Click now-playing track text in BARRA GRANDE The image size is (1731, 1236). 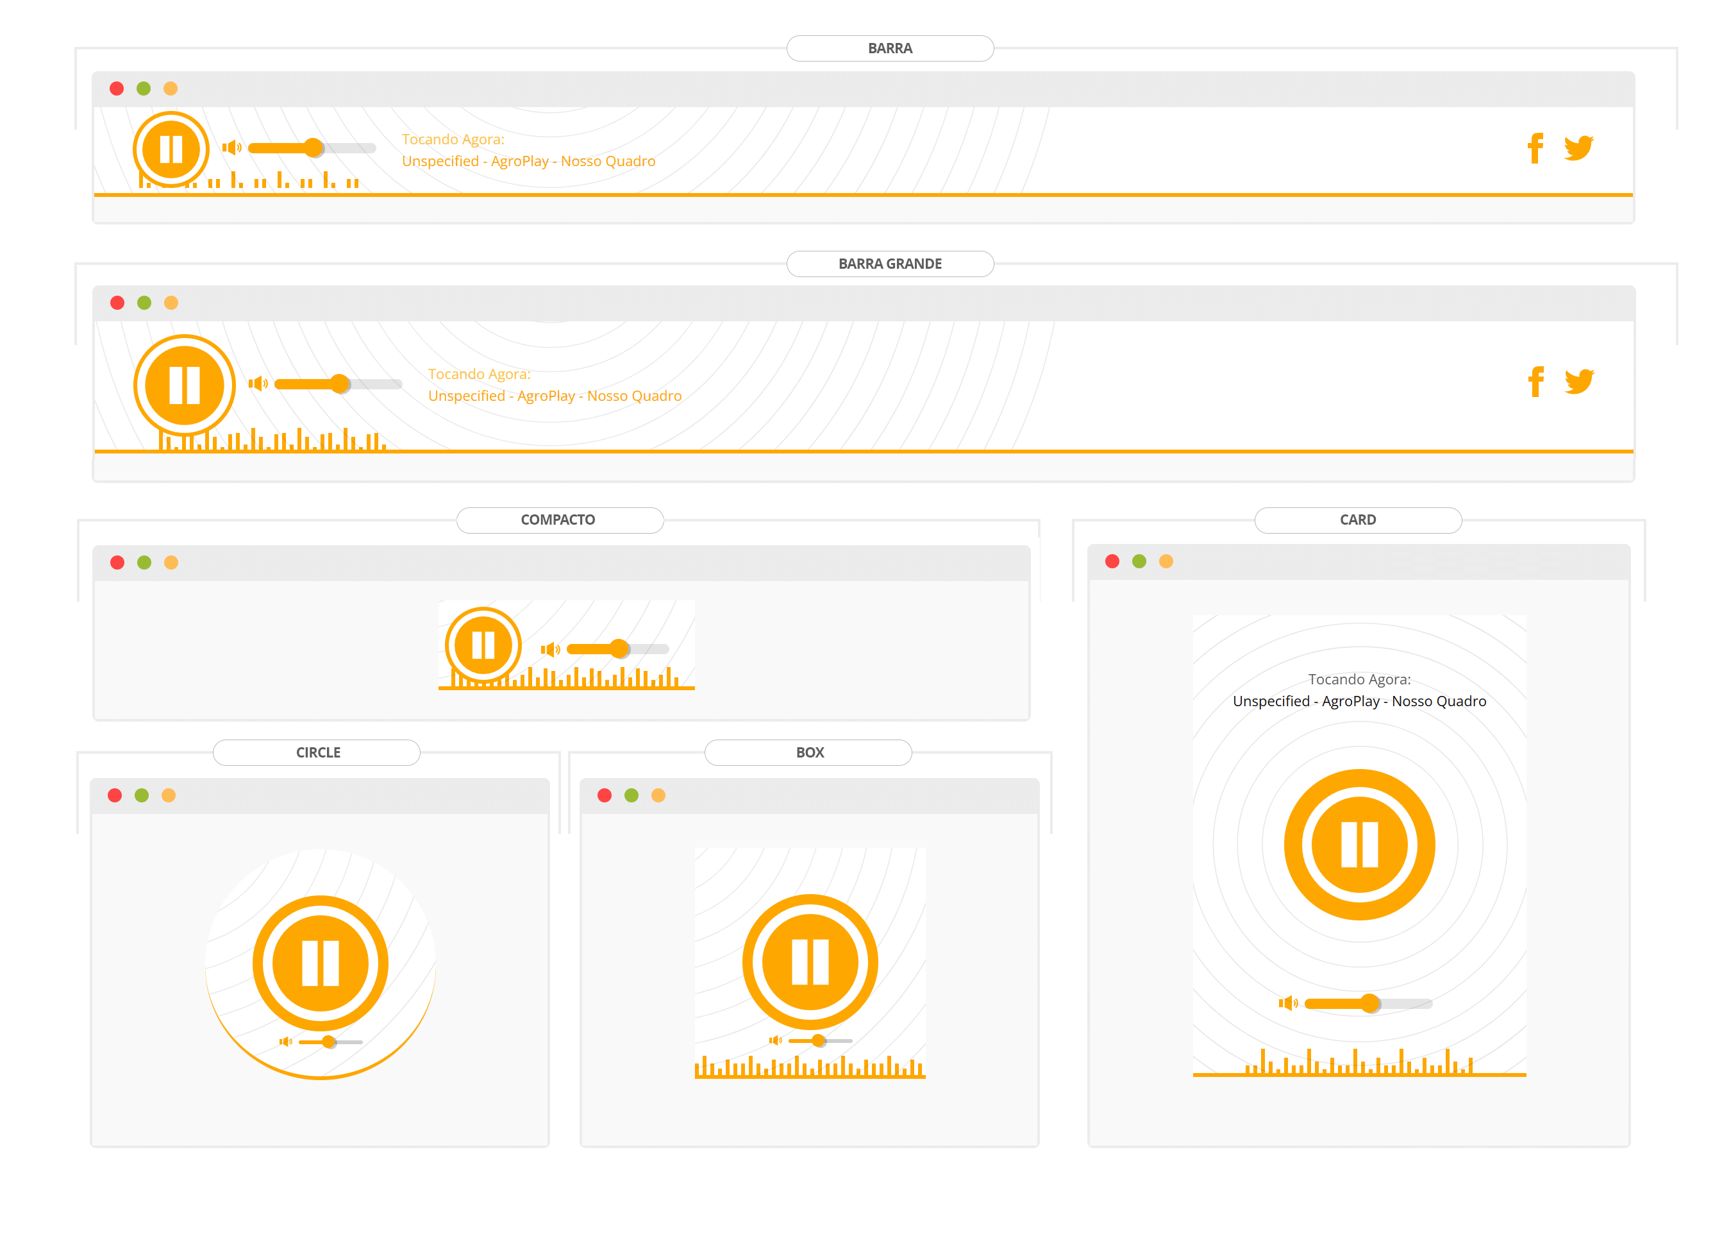click(x=555, y=396)
